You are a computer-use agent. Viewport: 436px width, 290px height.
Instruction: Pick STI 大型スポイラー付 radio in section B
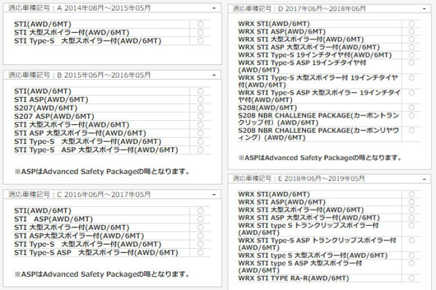(200, 124)
